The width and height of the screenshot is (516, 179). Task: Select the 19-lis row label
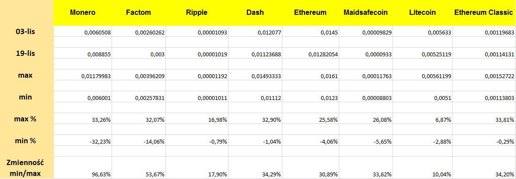click(x=28, y=54)
